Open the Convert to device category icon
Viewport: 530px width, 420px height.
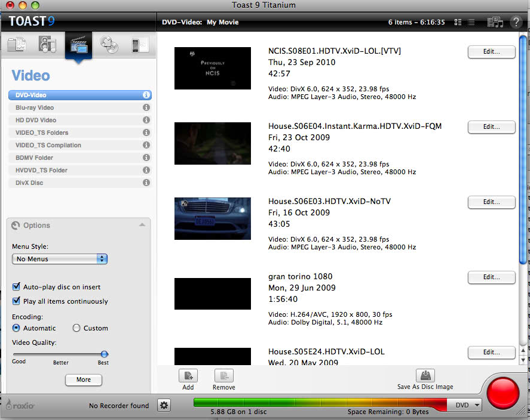[139, 45]
